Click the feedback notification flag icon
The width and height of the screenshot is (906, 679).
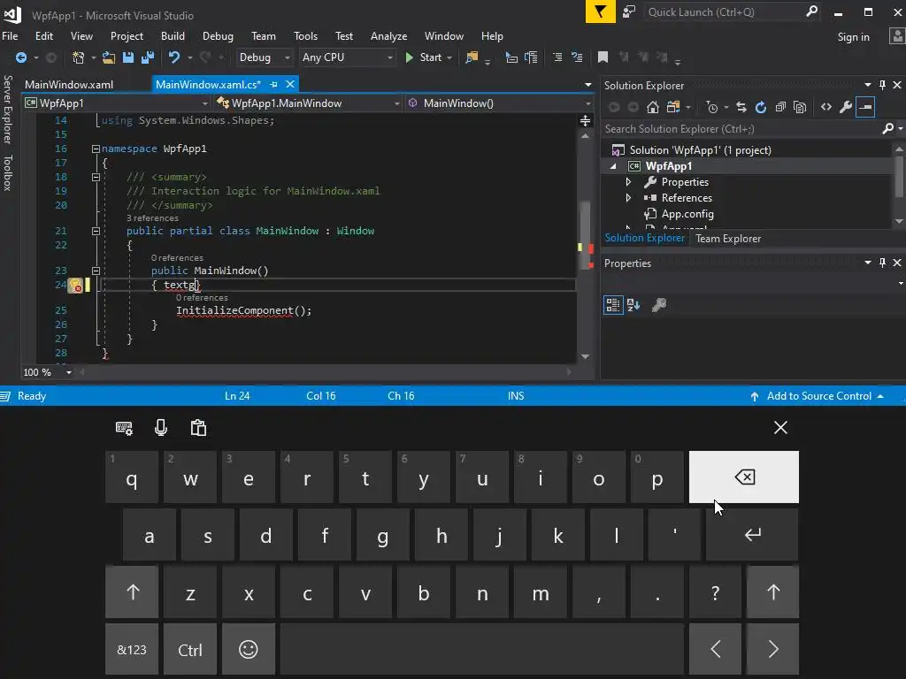coord(601,11)
